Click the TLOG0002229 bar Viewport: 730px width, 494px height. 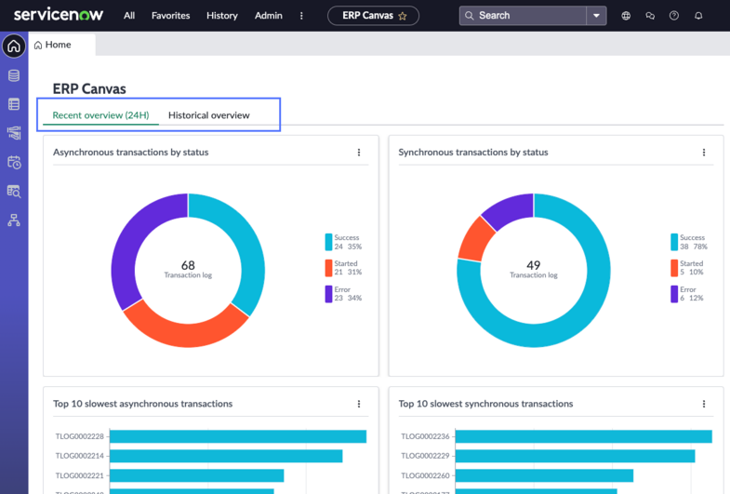pyautogui.click(x=575, y=456)
